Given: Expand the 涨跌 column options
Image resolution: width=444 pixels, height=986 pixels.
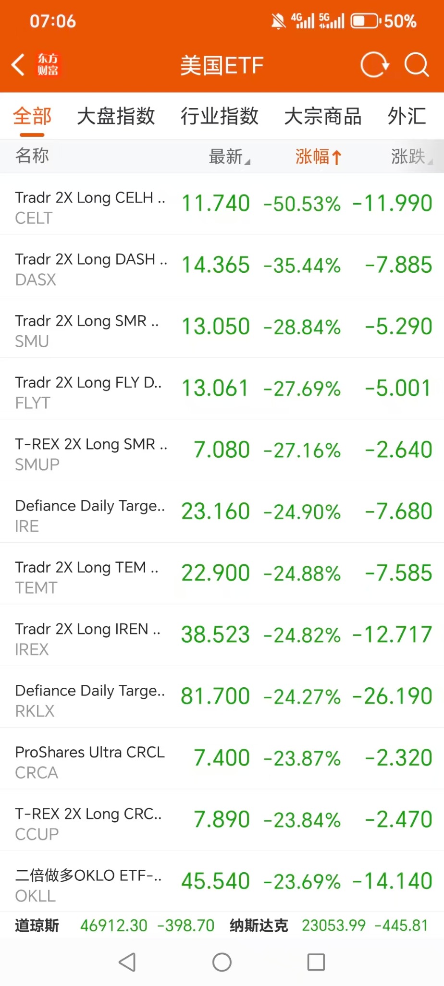Looking at the screenshot, I should pos(411,157).
